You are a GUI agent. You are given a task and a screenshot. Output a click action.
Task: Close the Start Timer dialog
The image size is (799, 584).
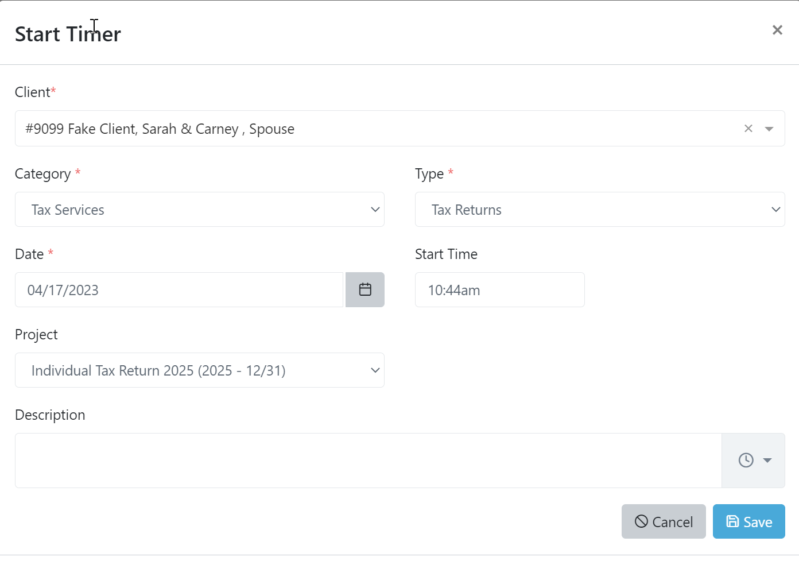click(x=777, y=29)
